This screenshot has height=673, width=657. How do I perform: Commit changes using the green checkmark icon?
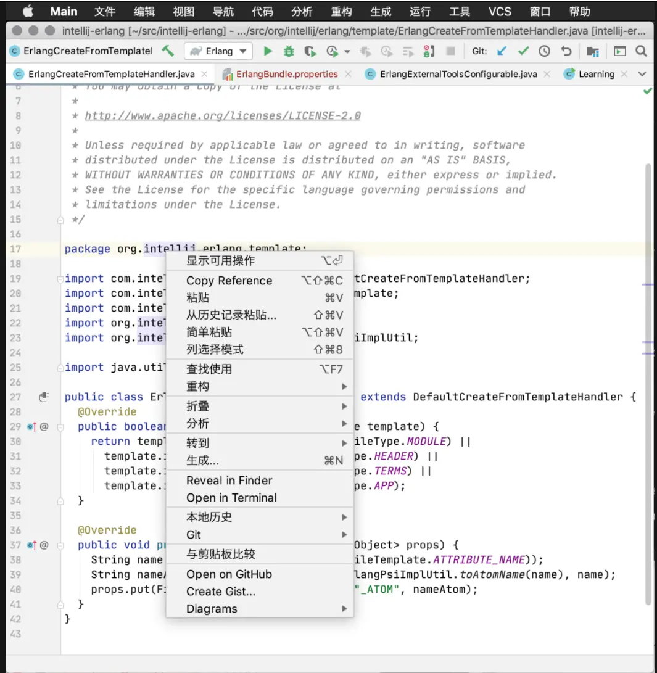[x=523, y=51]
